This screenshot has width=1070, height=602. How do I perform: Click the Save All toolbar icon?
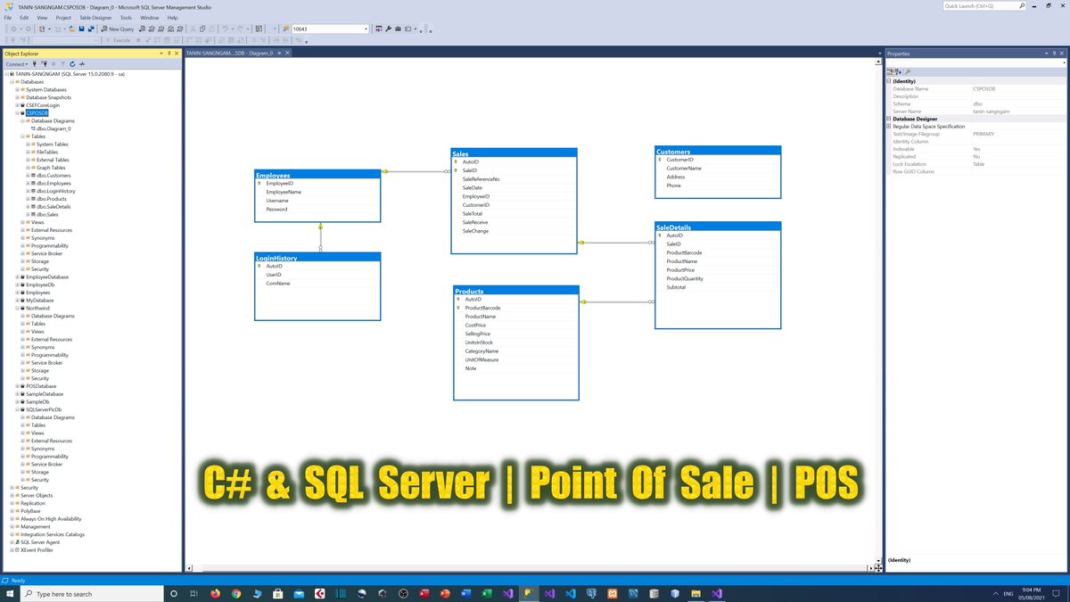[91, 29]
